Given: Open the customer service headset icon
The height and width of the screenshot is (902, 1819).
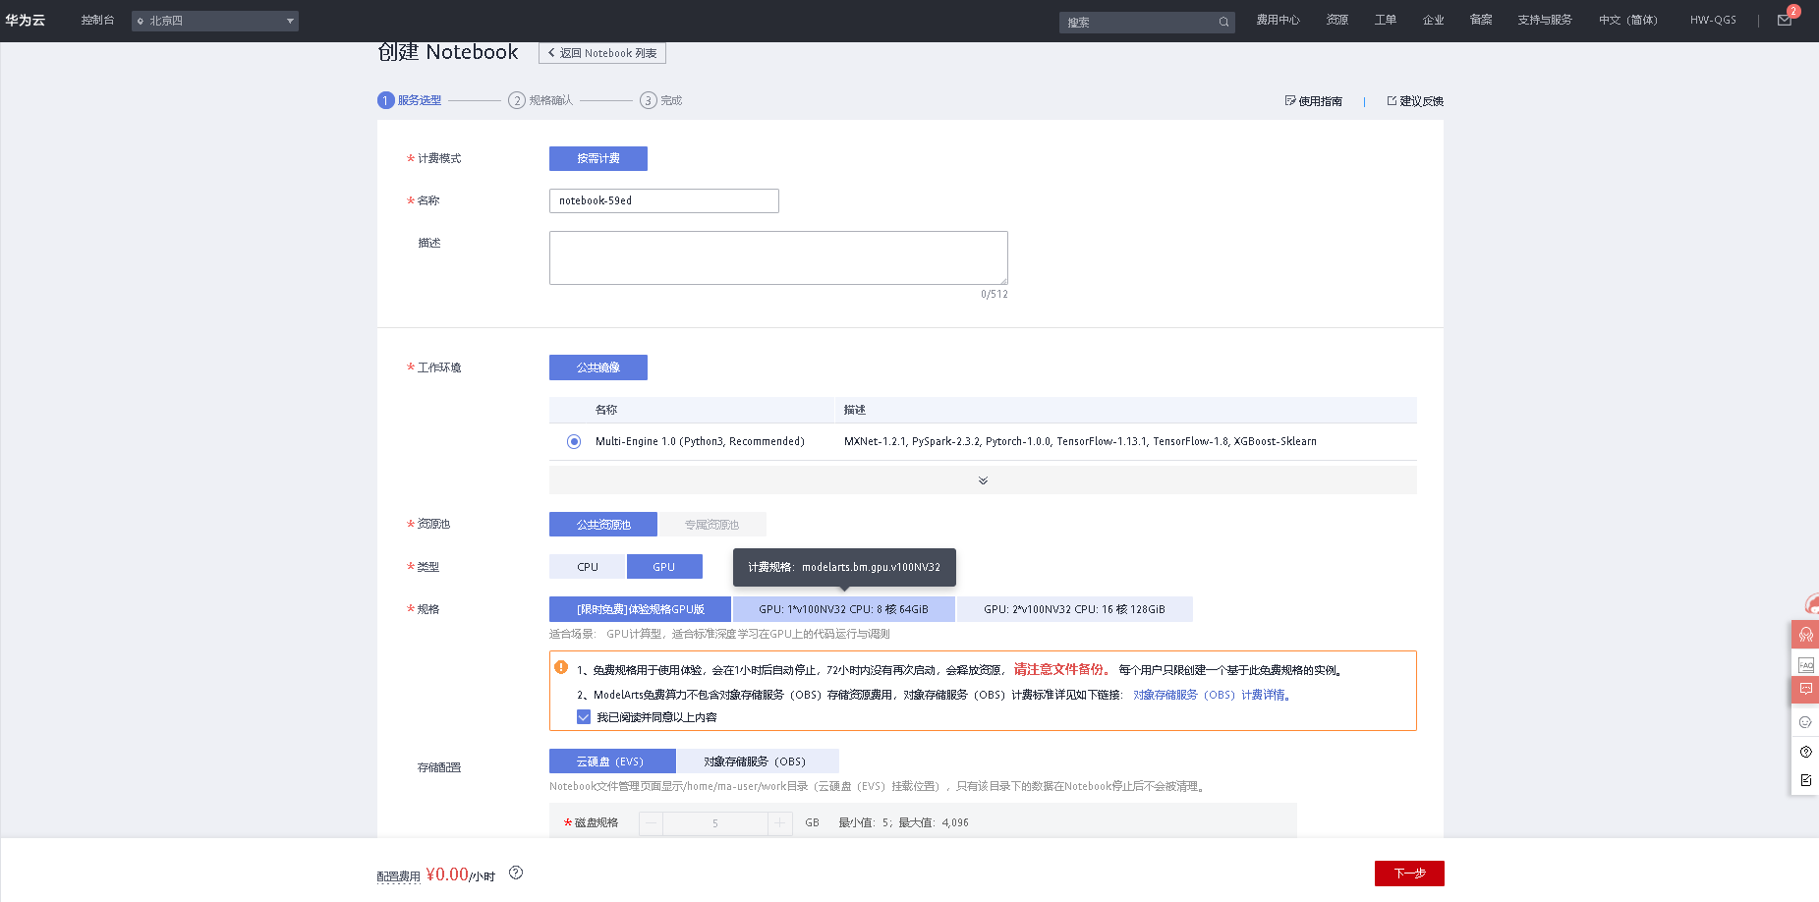Looking at the screenshot, I should pyautogui.click(x=1805, y=634).
